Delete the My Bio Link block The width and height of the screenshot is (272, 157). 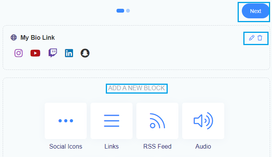point(260,38)
